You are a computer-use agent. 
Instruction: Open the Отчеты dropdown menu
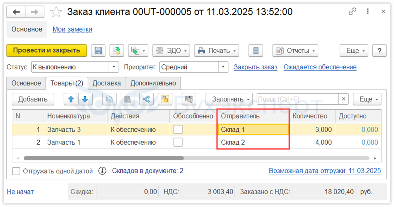pyautogui.click(x=295, y=51)
